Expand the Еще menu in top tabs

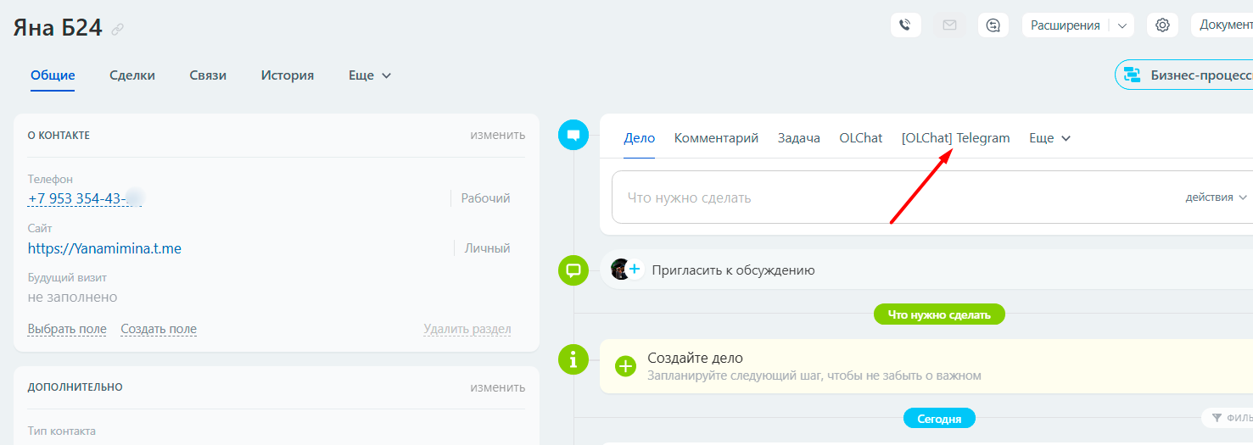(x=370, y=75)
